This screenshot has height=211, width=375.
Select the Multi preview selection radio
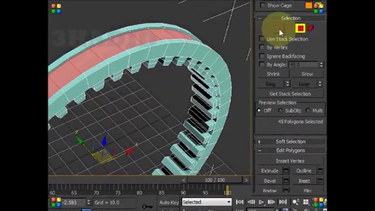click(x=308, y=111)
